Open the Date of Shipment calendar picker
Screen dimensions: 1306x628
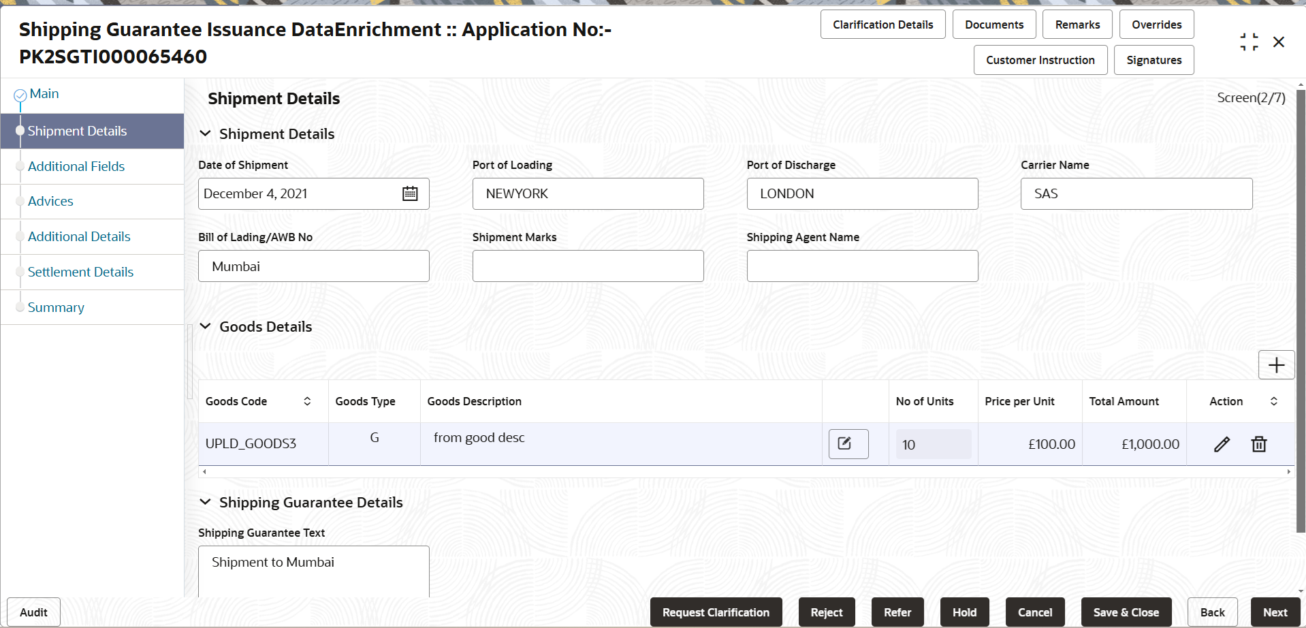tap(410, 193)
